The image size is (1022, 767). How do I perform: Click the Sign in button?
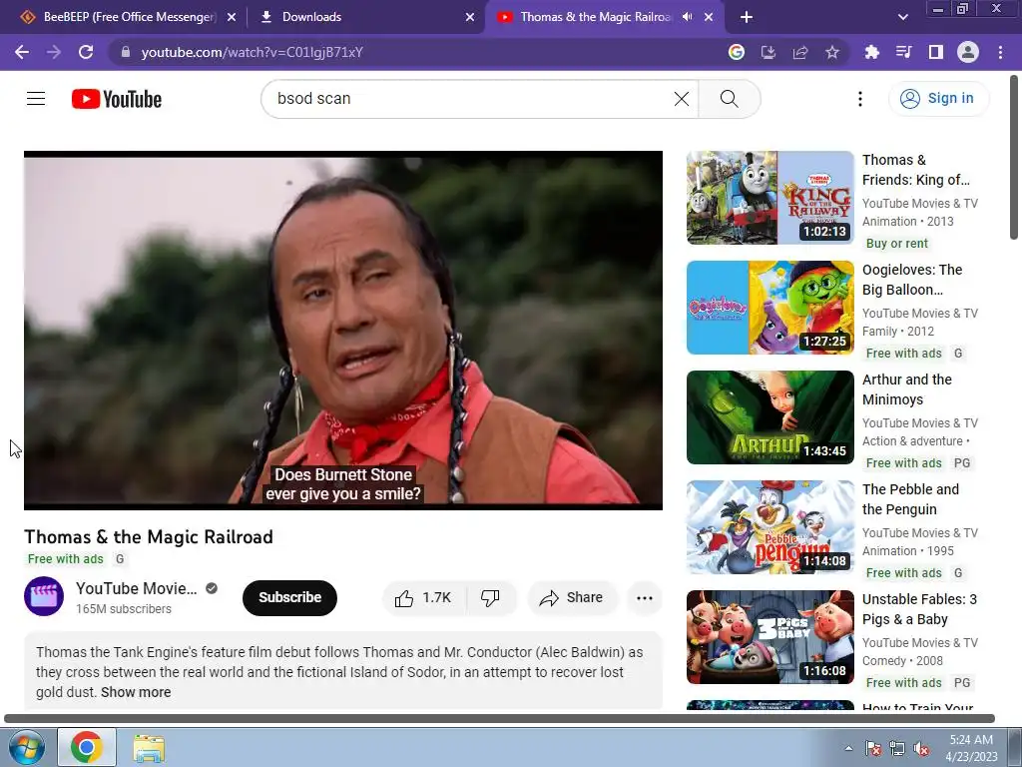(938, 99)
